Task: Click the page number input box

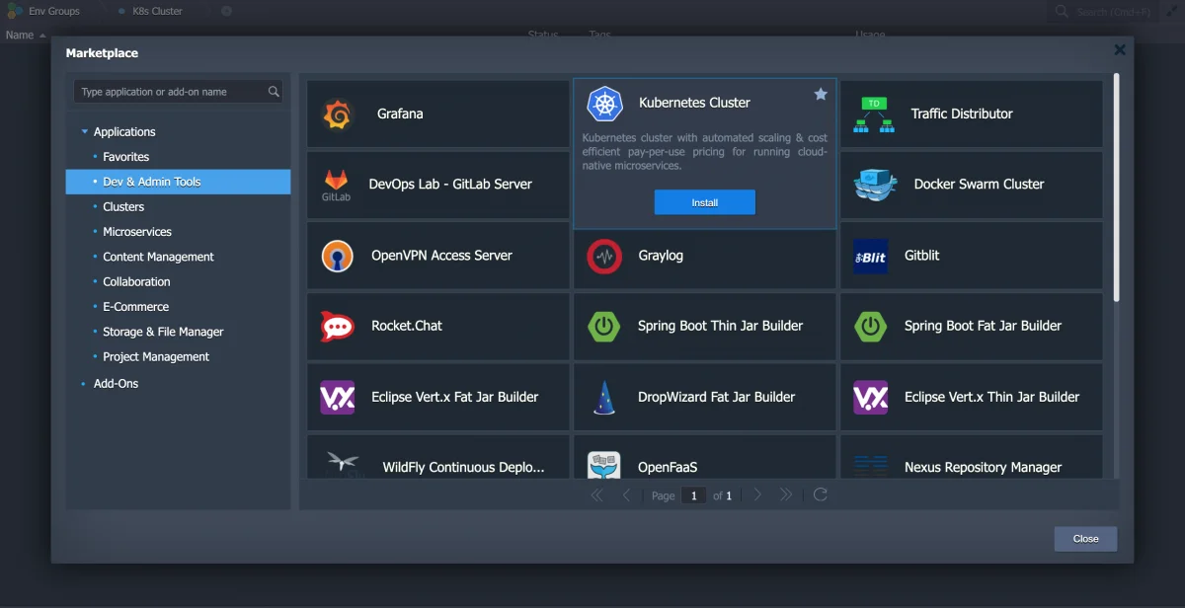Action: point(694,495)
